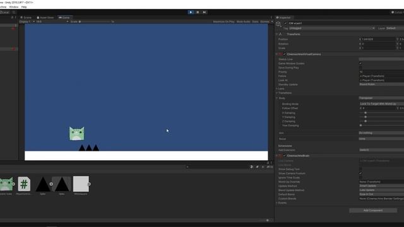Open the Aim Do nothing dropdown

click(381, 133)
